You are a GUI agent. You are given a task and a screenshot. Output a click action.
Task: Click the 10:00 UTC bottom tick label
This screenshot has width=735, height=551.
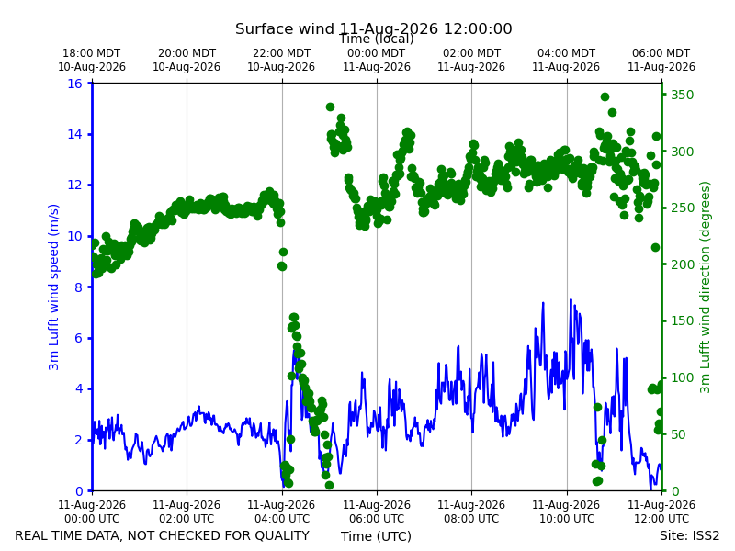coord(566,512)
